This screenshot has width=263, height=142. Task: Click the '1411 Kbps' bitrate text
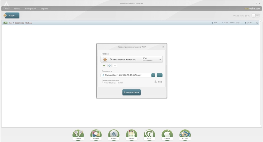click(x=232, y=23)
